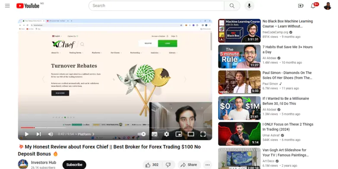
Task: Switch to theater mode
Action: pos(191,134)
